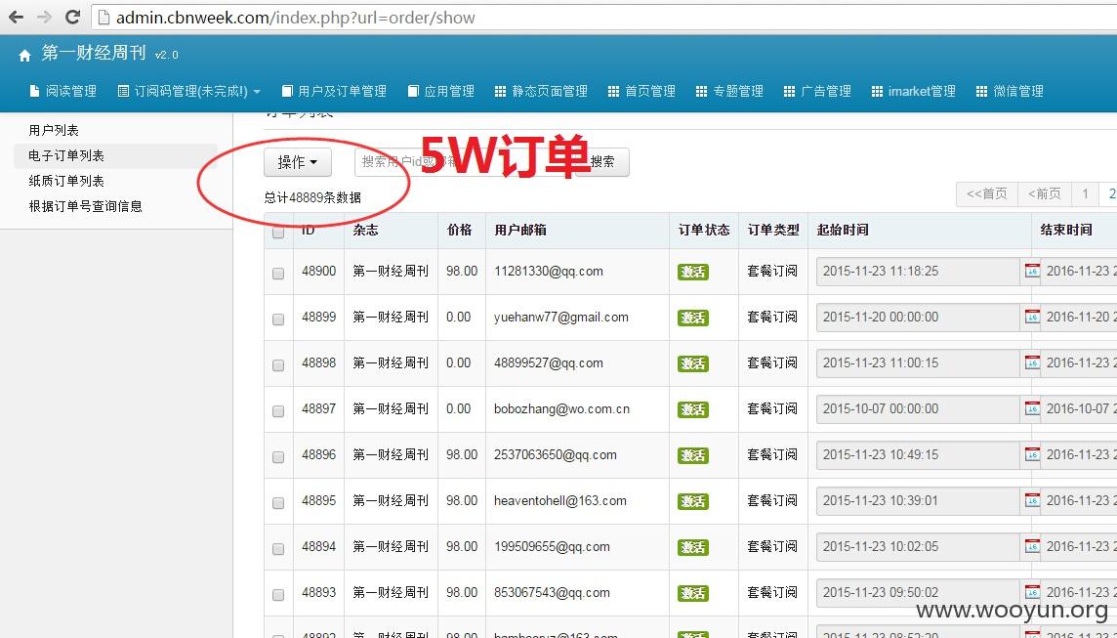Check the box for order 48893
The image size is (1117, 638).
click(x=278, y=594)
